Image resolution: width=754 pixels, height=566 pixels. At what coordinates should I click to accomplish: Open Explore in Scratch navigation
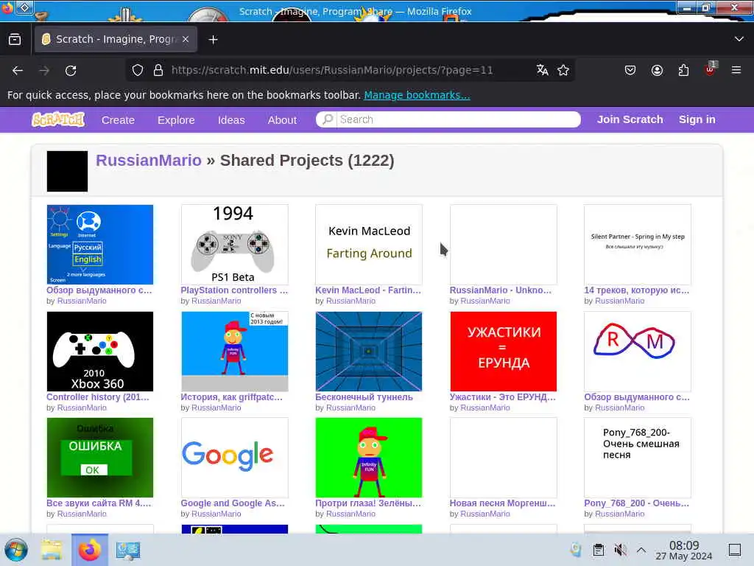point(176,120)
